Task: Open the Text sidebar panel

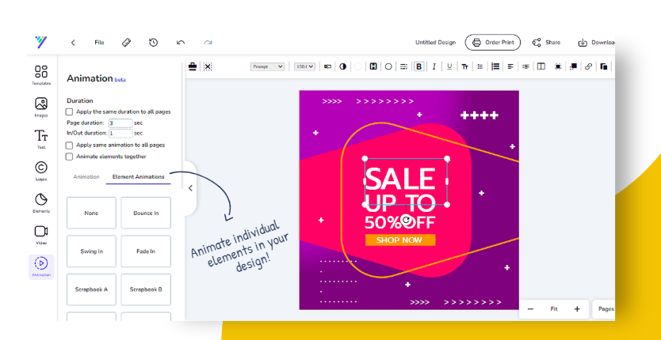Action: 41,139
